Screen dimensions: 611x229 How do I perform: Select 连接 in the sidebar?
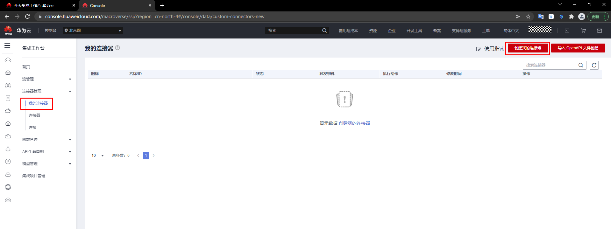(x=32, y=128)
